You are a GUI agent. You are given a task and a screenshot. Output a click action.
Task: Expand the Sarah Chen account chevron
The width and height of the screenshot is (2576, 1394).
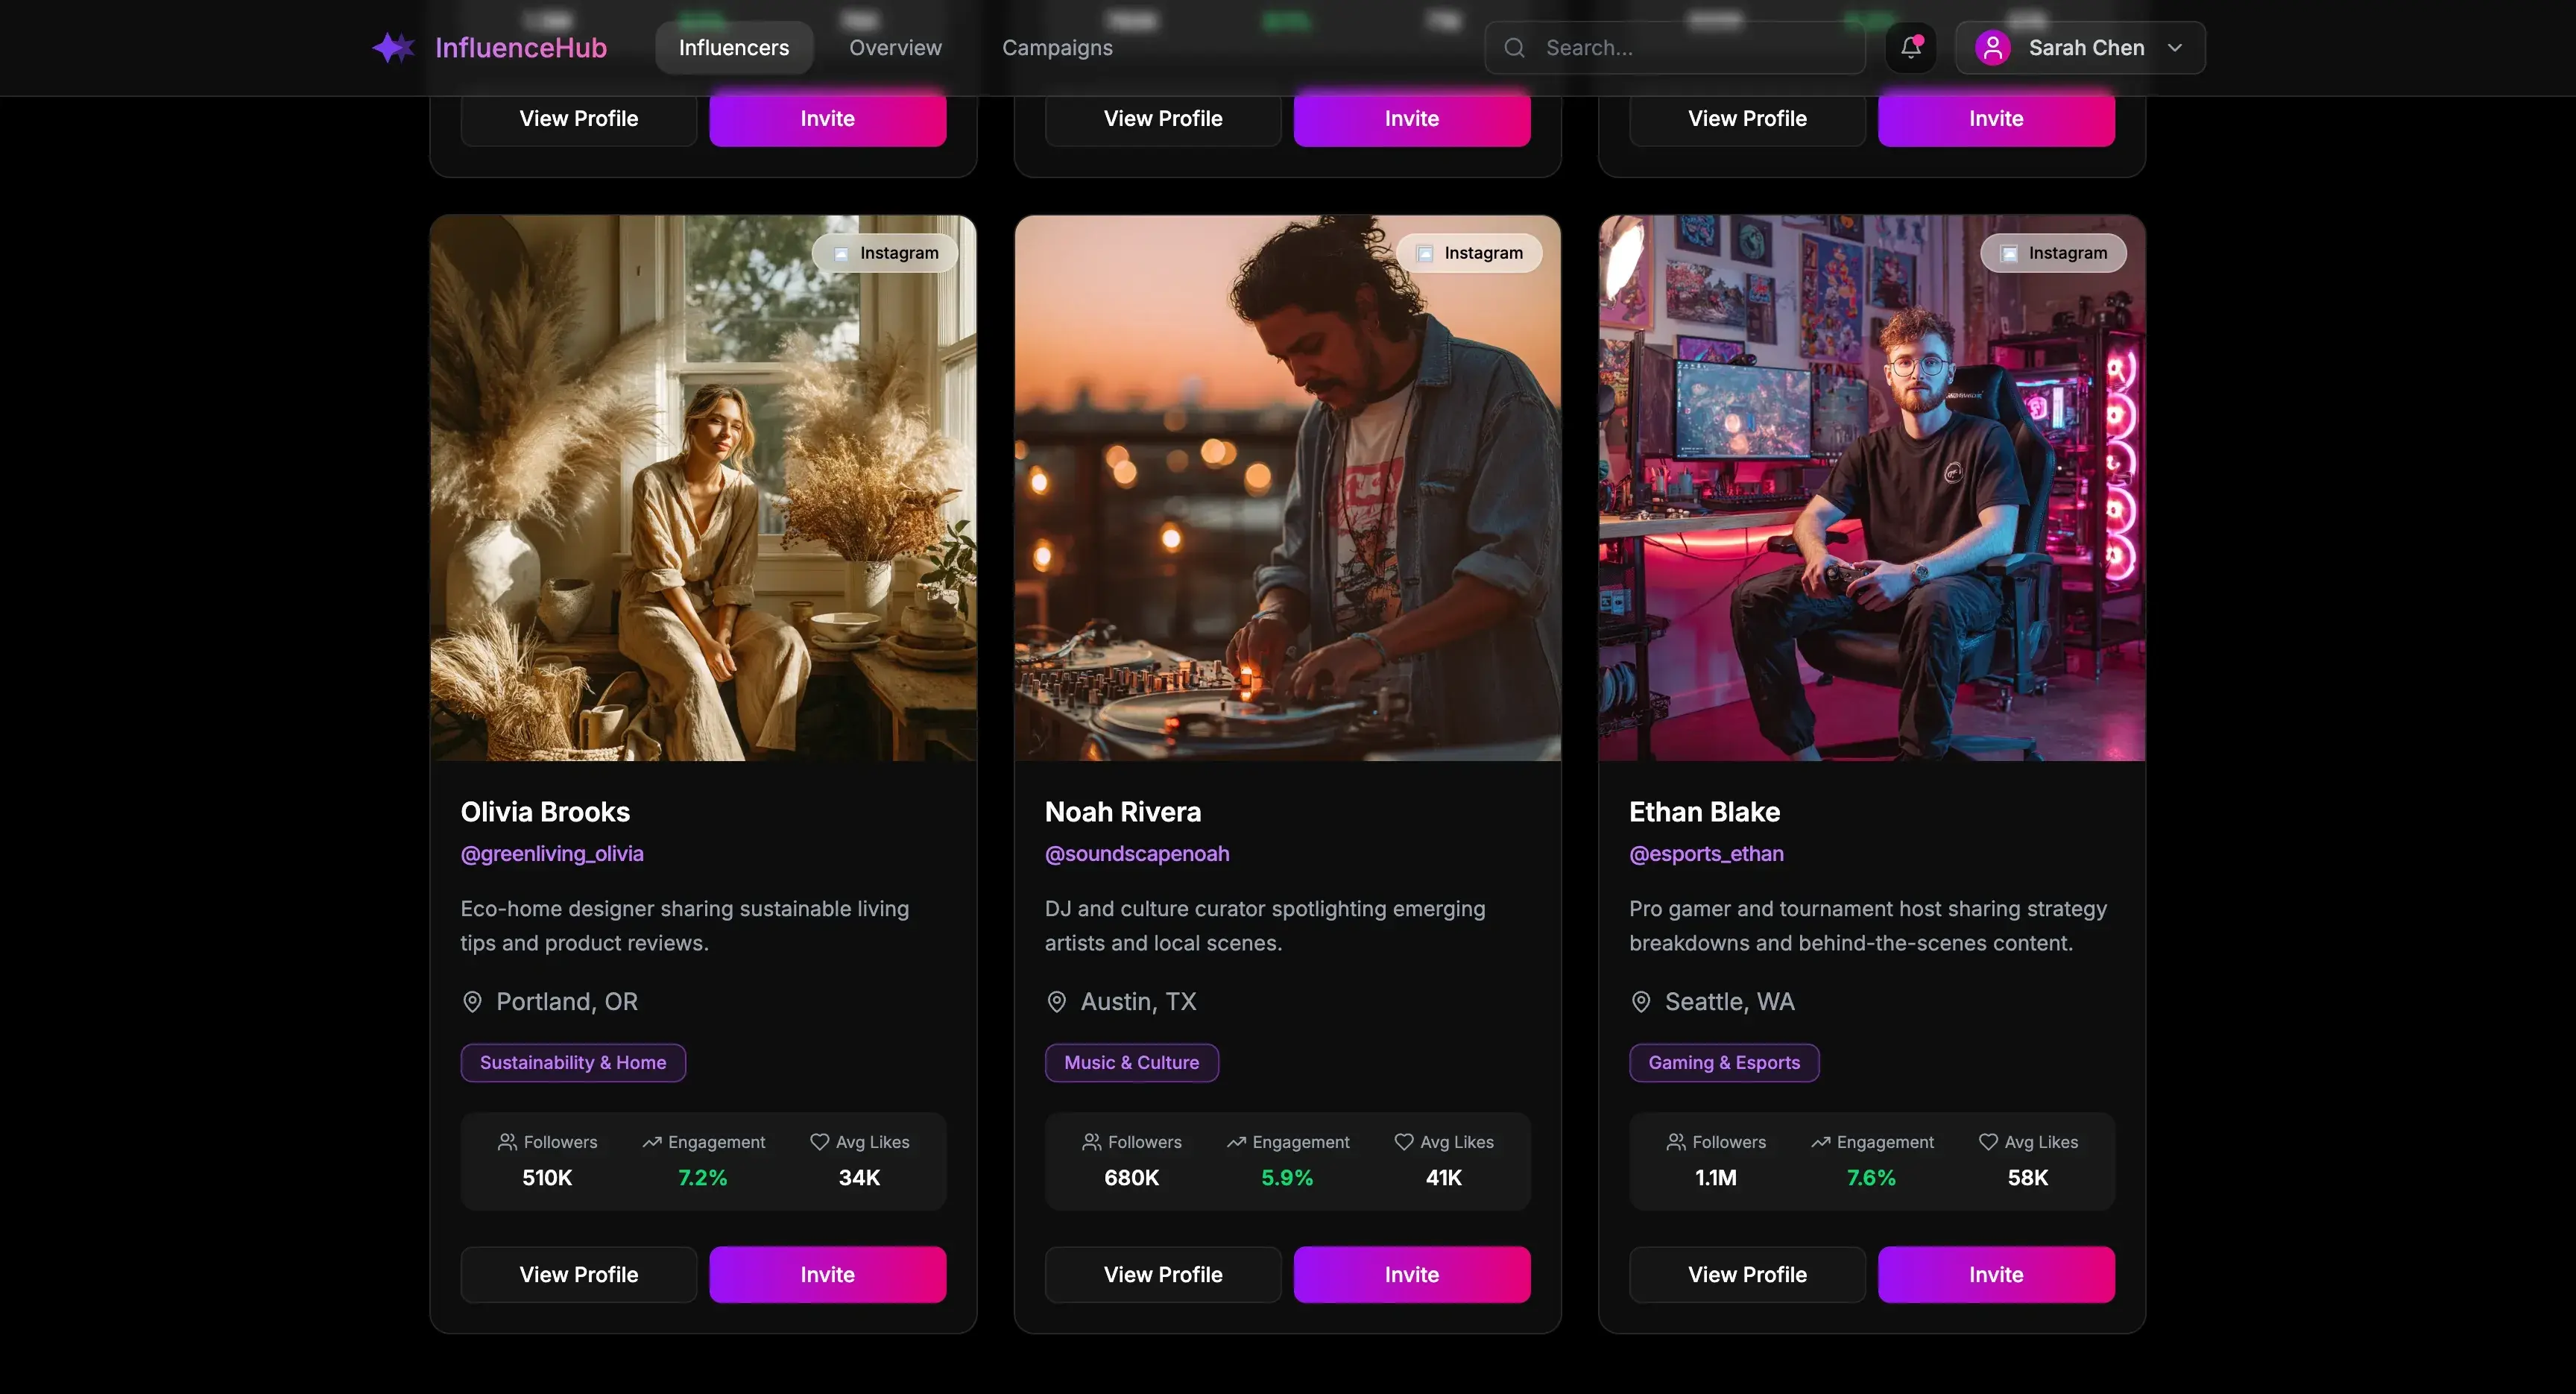point(2174,48)
